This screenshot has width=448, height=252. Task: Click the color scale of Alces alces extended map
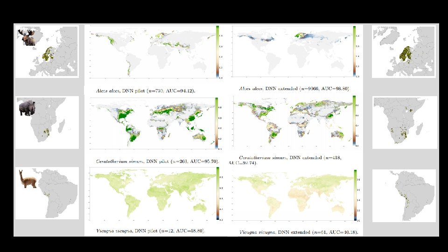(x=355, y=51)
